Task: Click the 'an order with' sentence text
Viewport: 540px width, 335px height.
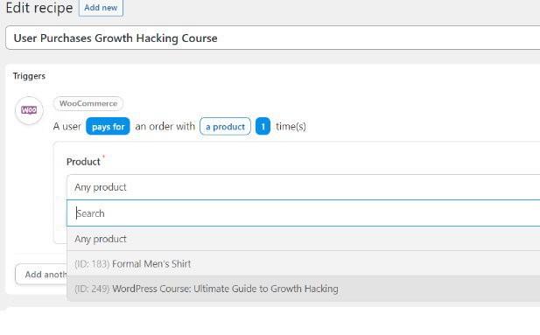Action: point(165,126)
